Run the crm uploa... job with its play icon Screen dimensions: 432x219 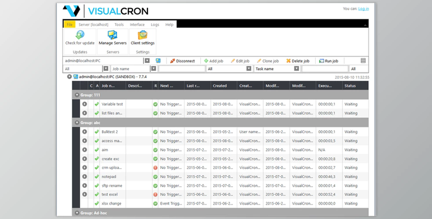(x=84, y=168)
